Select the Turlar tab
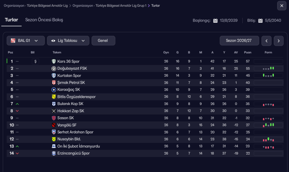289x172 pixels. (x=11, y=20)
